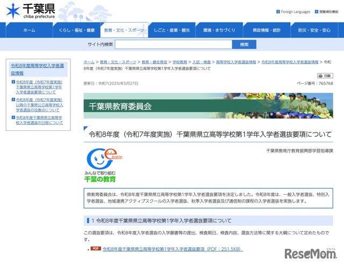Image resolution: width=344 pixels, height=266 pixels.
Task: Click arrow icon beside 日程 sidebar link
Action: click(x=13, y=117)
